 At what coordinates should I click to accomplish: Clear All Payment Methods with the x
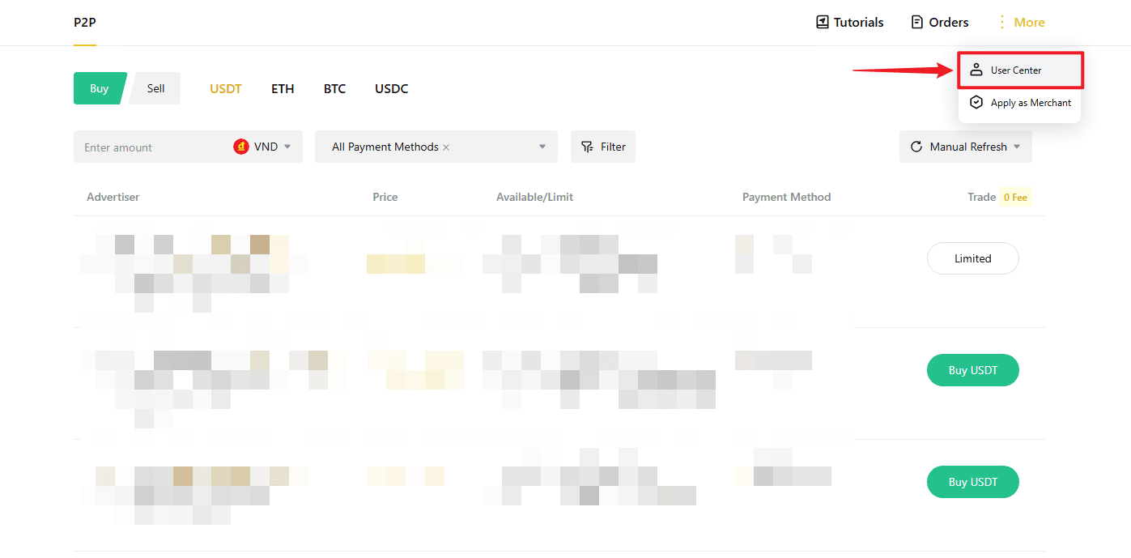tap(446, 147)
